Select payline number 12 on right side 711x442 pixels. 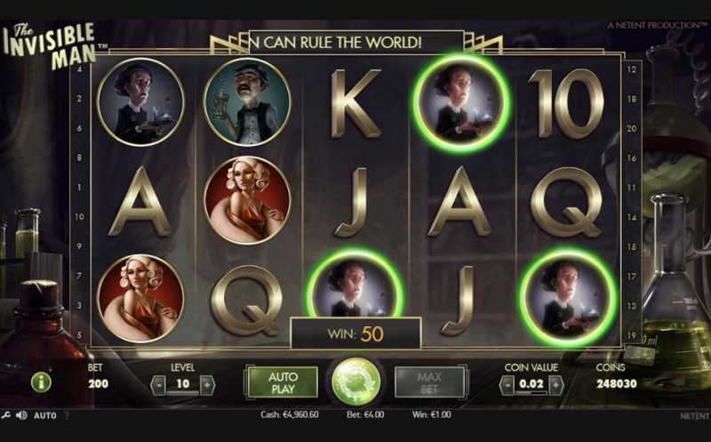point(632,69)
